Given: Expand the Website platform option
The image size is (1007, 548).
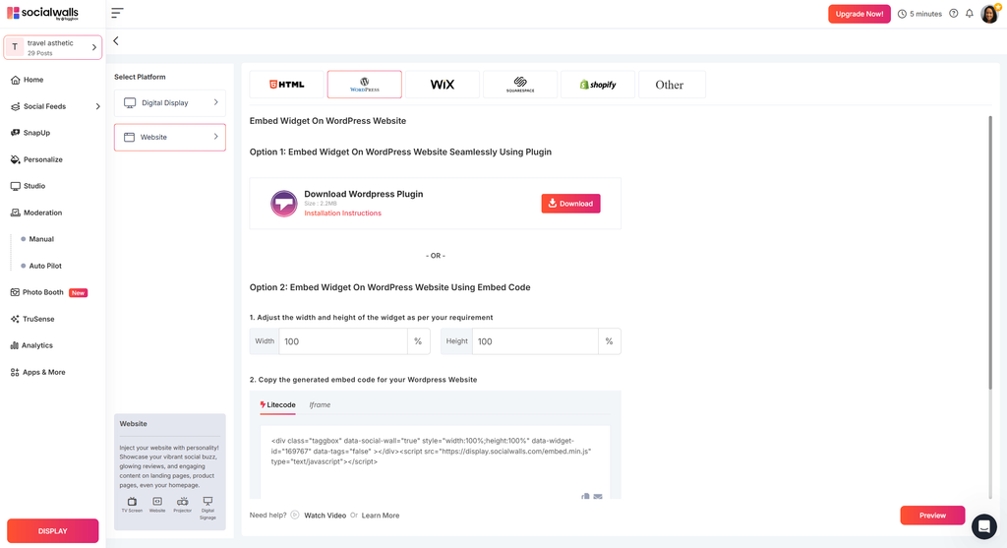Looking at the screenshot, I should click(x=169, y=138).
